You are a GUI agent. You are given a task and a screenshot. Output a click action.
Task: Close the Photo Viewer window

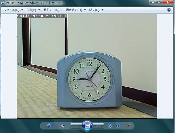(x=168, y=2)
